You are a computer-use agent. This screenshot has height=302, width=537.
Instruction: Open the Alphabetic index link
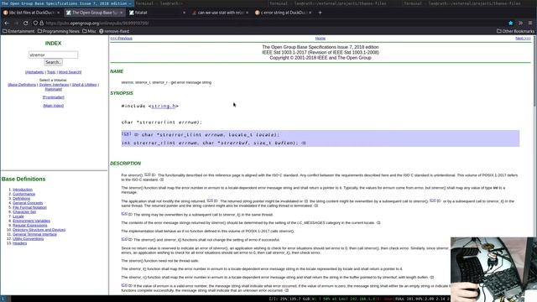click(34, 72)
